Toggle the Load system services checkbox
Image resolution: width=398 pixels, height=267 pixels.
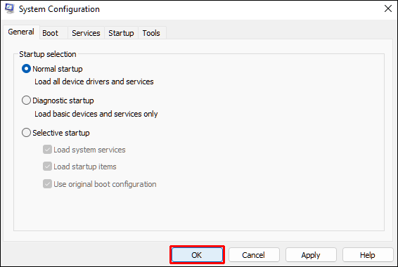(48, 150)
